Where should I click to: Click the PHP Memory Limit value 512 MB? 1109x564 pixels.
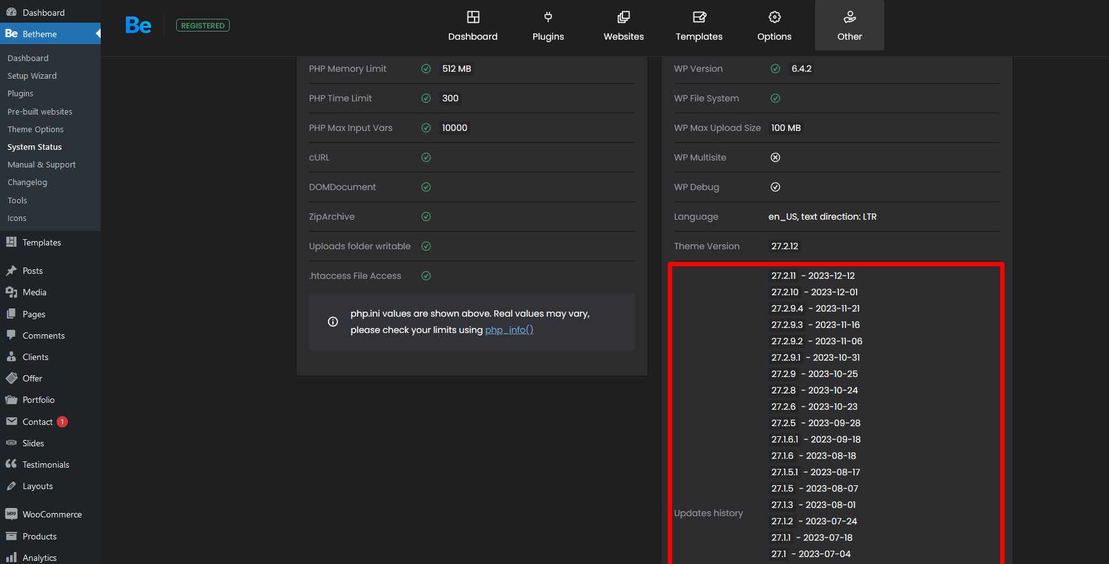tap(457, 69)
